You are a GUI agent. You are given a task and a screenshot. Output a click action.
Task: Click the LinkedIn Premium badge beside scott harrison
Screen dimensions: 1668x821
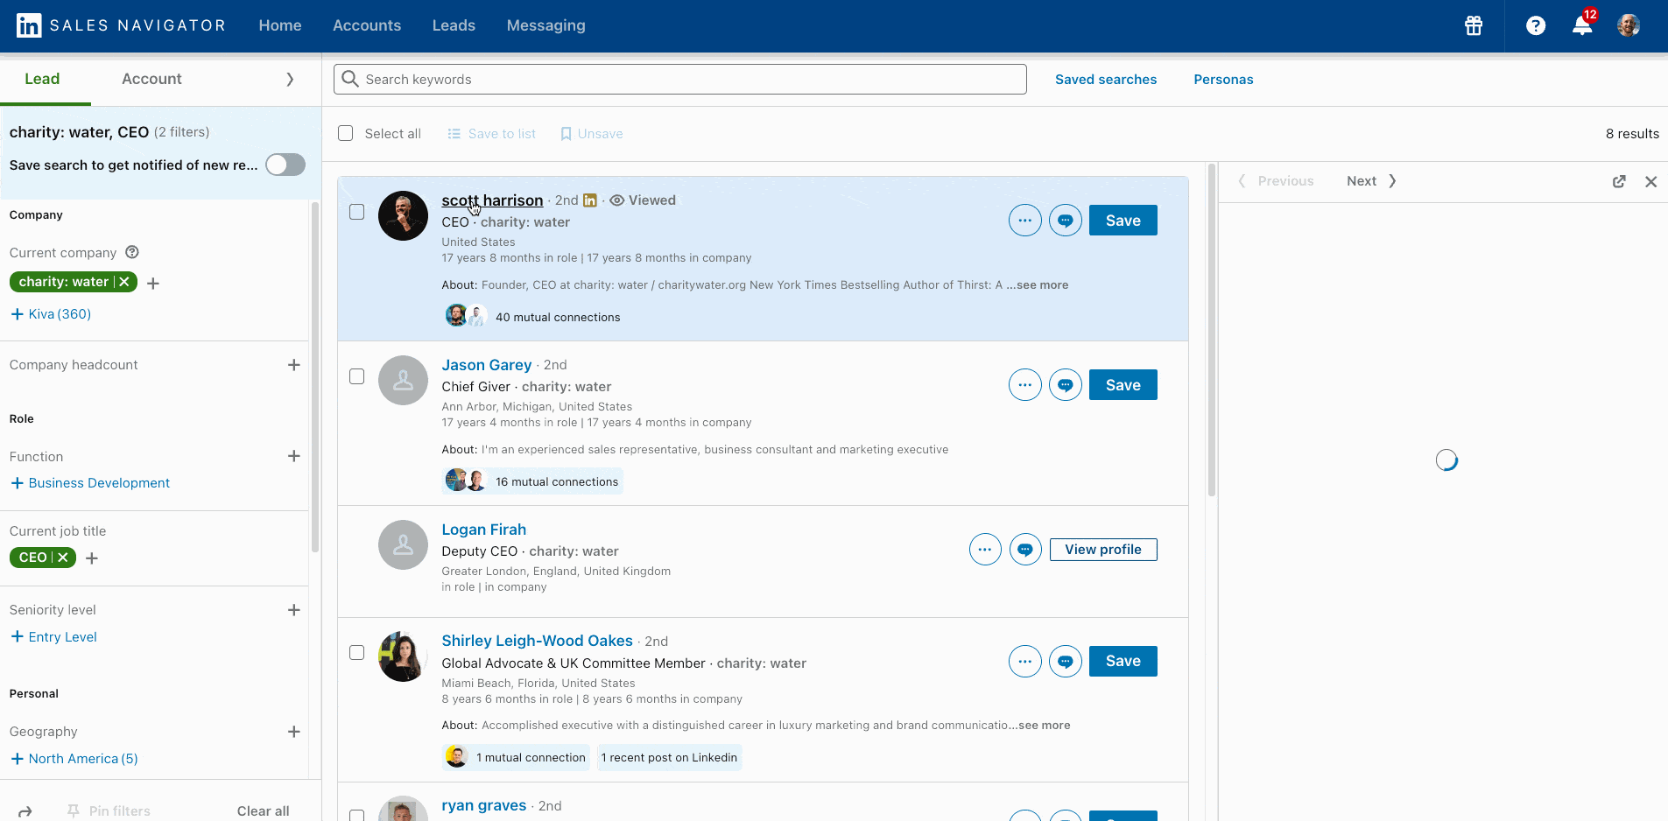[x=590, y=200]
